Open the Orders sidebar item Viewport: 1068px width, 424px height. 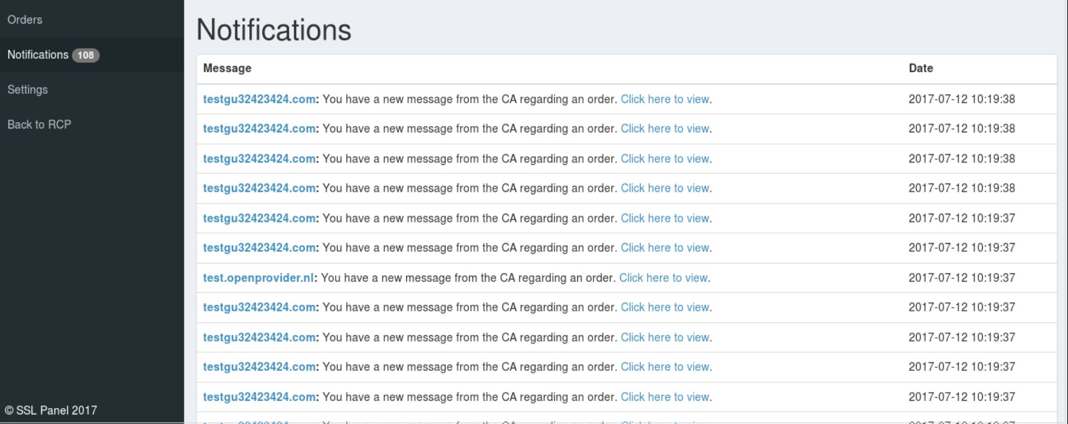click(25, 20)
